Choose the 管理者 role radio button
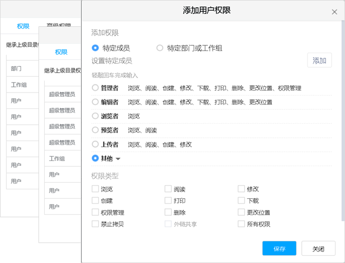This screenshot has width=345, height=263. (95, 88)
